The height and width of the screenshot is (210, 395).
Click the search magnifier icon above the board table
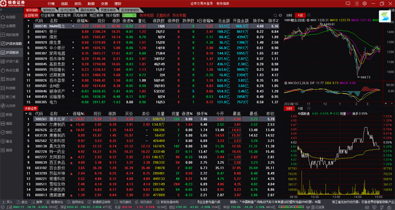(275, 15)
